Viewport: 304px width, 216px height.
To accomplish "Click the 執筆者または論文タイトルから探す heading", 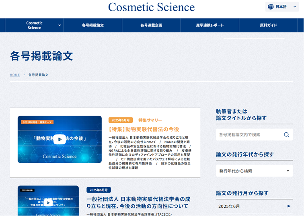I will [x=241, y=115].
